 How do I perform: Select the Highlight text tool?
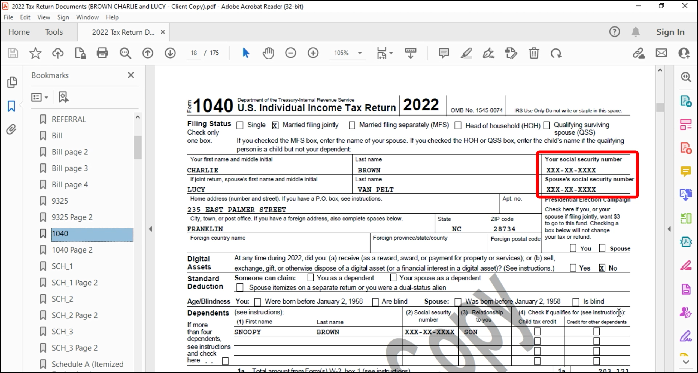tap(466, 53)
